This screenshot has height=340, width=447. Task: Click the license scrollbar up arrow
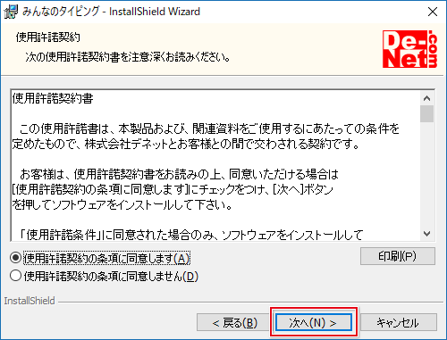click(x=427, y=98)
